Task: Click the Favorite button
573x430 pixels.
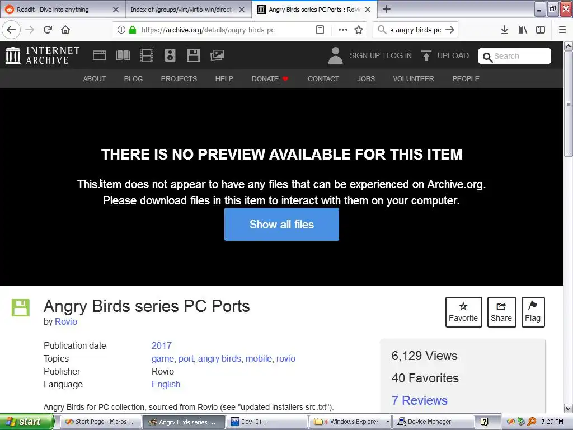Action: [463, 312]
